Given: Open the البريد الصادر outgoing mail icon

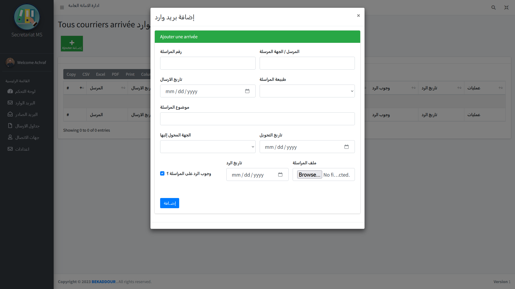Looking at the screenshot, I should (10, 114).
